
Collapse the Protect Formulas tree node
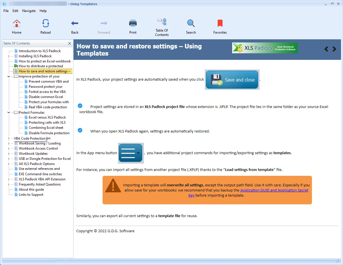[9, 113]
